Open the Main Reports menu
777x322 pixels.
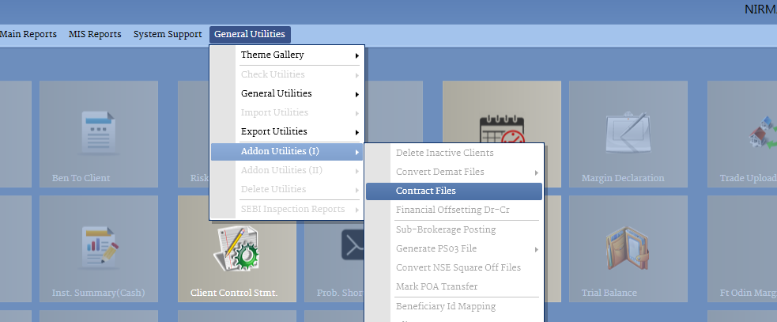[28, 35]
